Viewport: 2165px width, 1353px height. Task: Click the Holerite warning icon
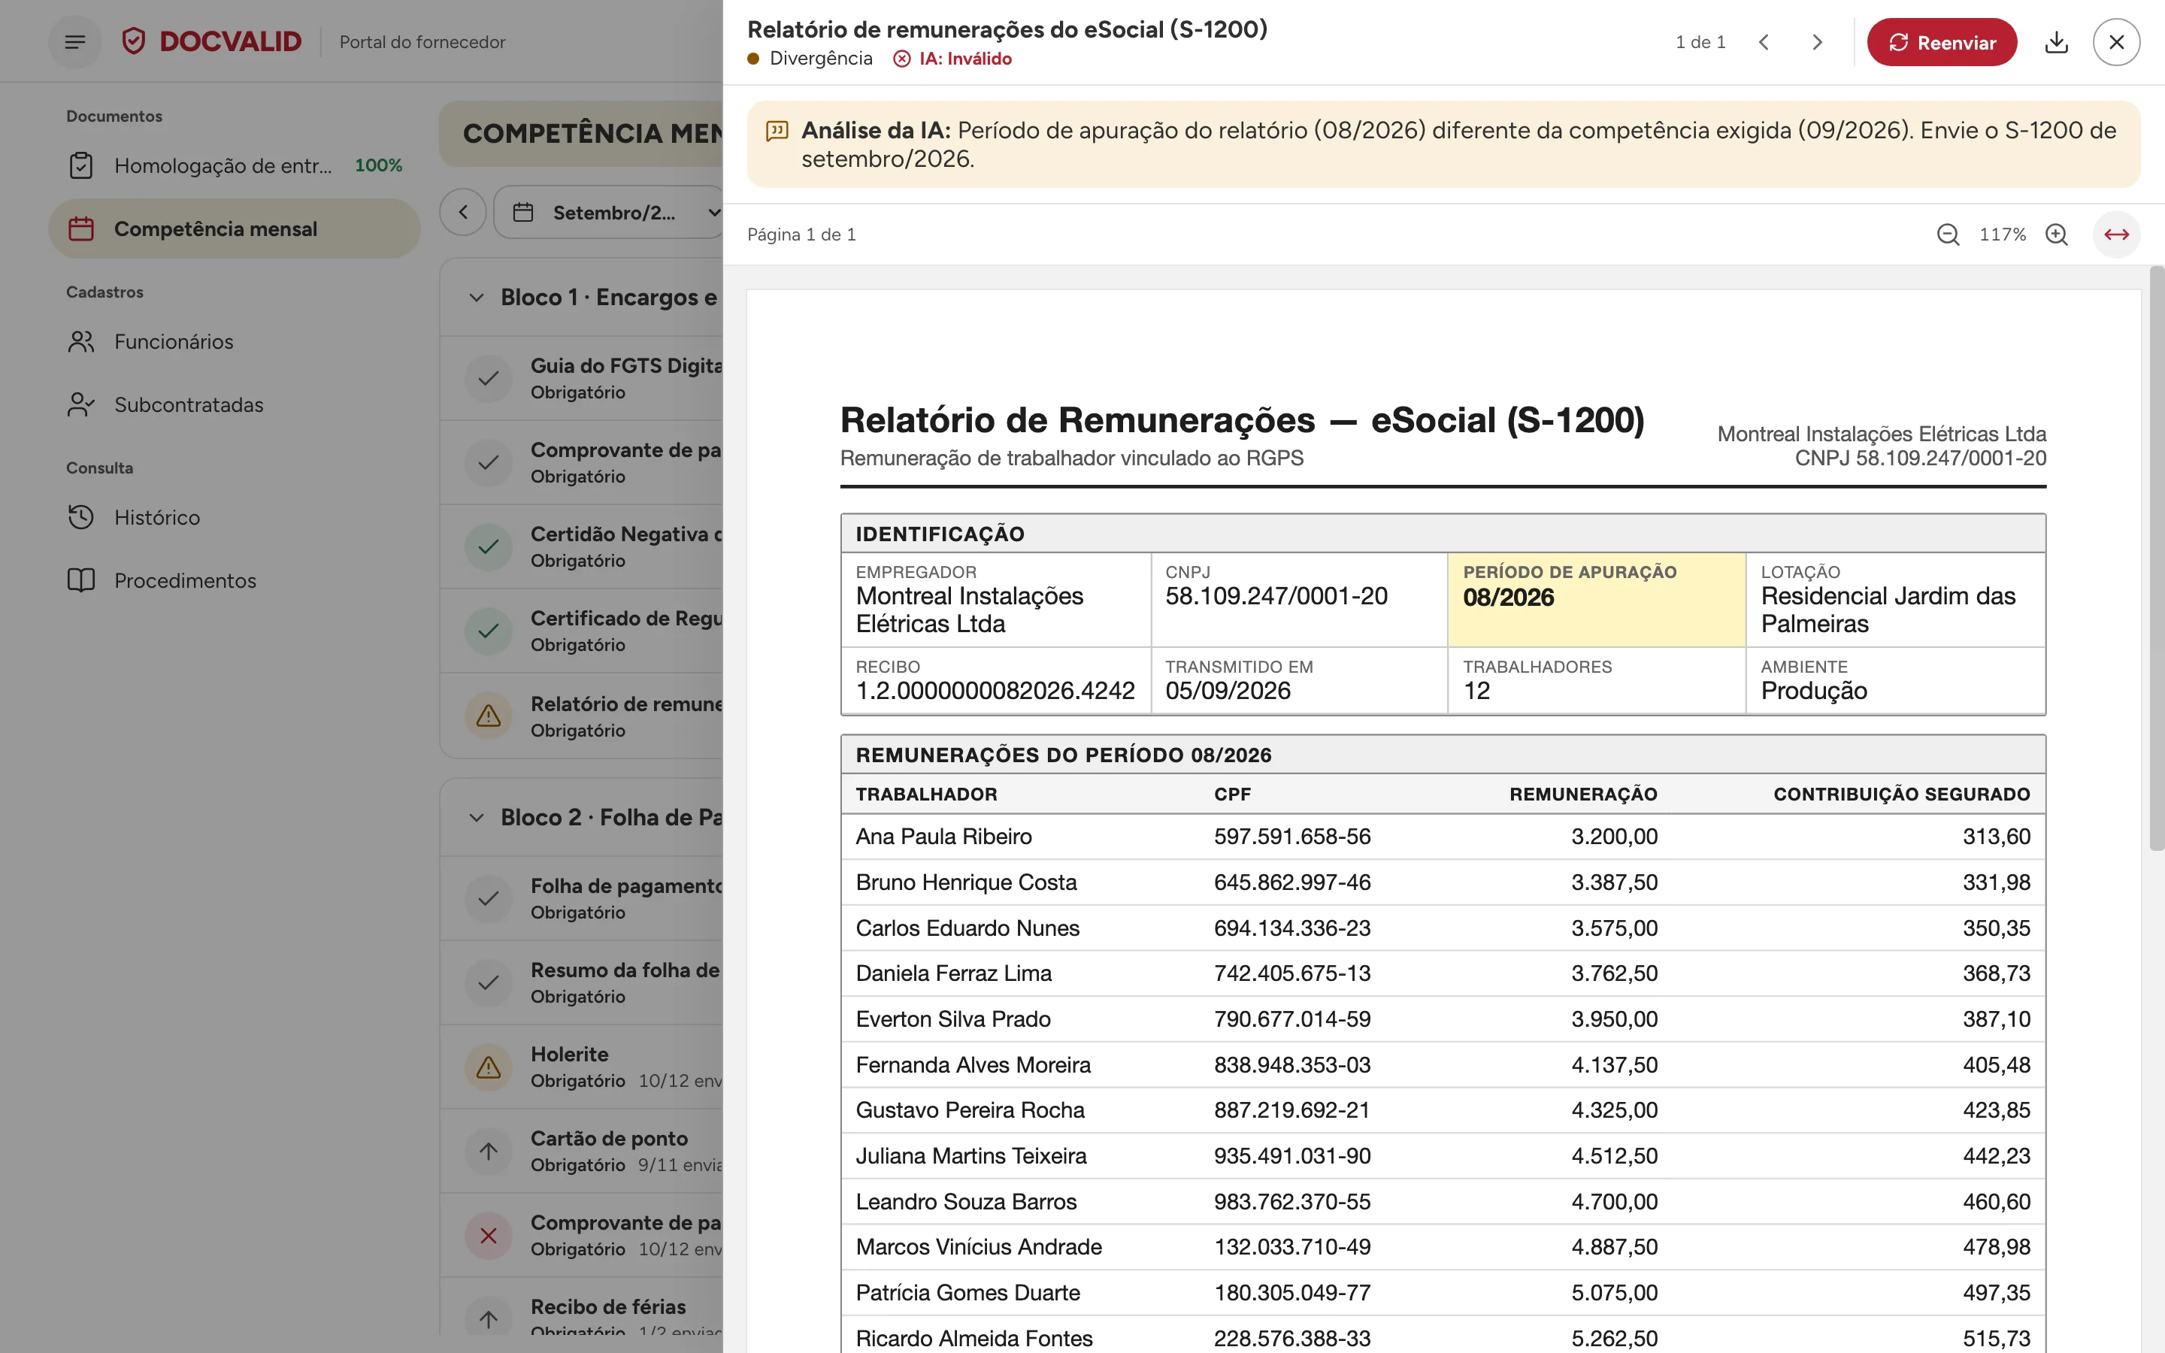tap(489, 1067)
